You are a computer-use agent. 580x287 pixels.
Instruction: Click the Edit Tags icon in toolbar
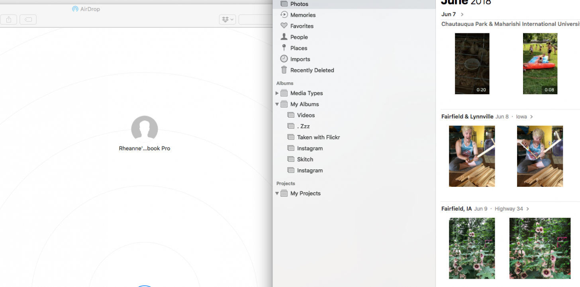pyautogui.click(x=28, y=19)
